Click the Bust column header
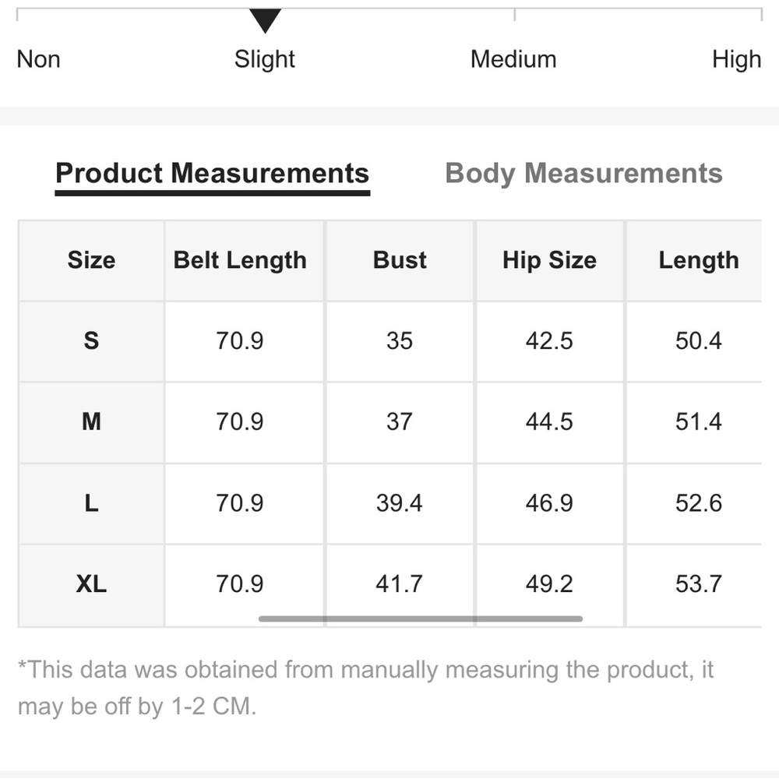Image resolution: width=779 pixels, height=779 pixels. [400, 260]
